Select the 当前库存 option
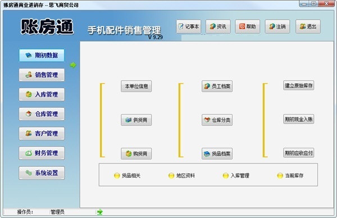The height and width of the screenshot is (218, 337). pyautogui.click(x=290, y=176)
